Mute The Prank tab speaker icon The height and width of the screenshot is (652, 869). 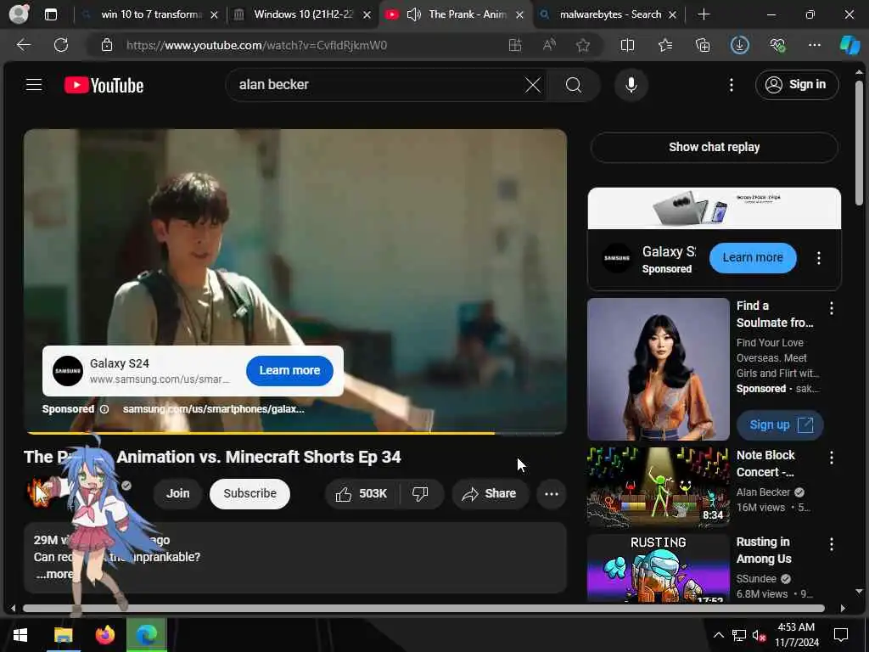(x=413, y=14)
